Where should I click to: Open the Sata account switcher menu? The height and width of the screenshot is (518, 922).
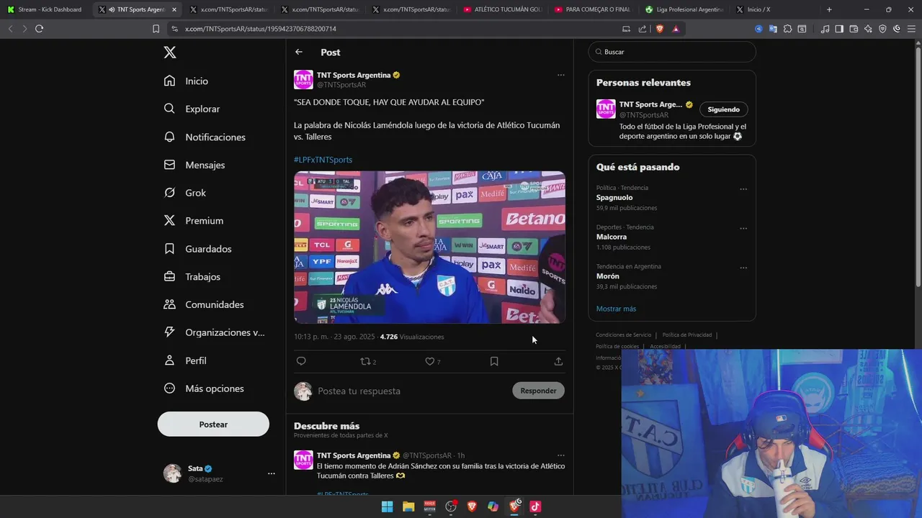pyautogui.click(x=220, y=473)
